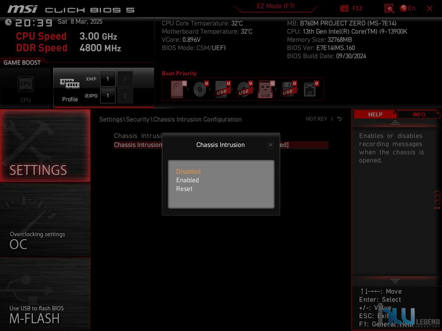Open M-FLASH to flash BIOS
Screen dimensions: 442x331
coord(45,294)
